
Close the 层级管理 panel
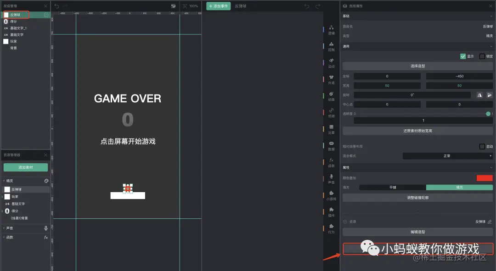pyautogui.click(x=45, y=6)
